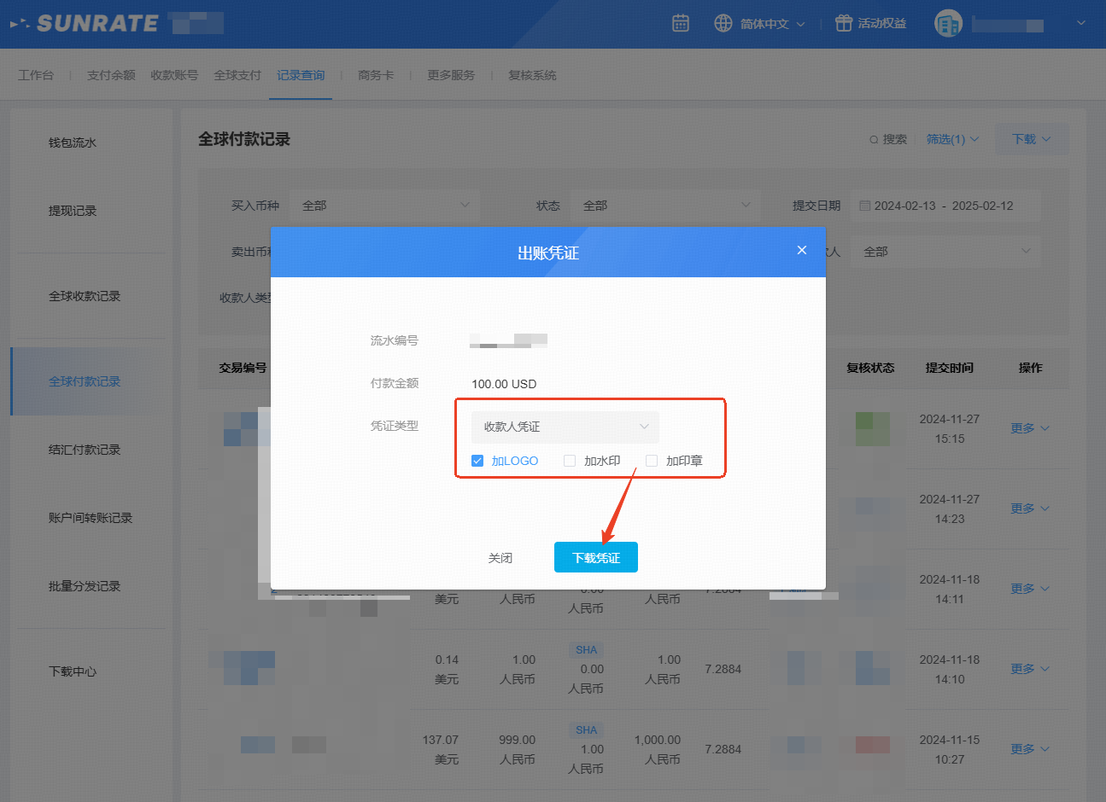Click the 关闭 button in dialog
This screenshot has width=1106, height=802.
point(500,558)
